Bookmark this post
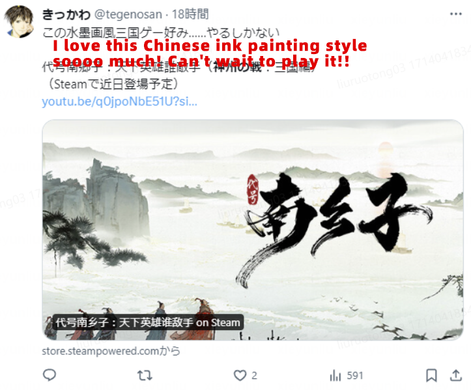471x390 pixels. pos(431,376)
